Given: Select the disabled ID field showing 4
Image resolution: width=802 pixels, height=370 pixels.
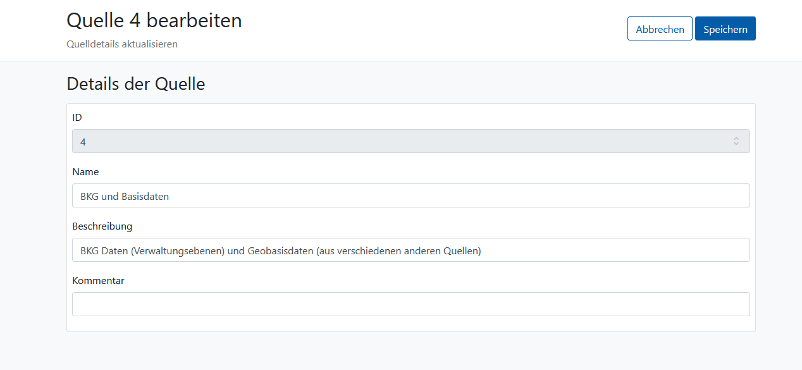Looking at the screenshot, I should tap(411, 141).
